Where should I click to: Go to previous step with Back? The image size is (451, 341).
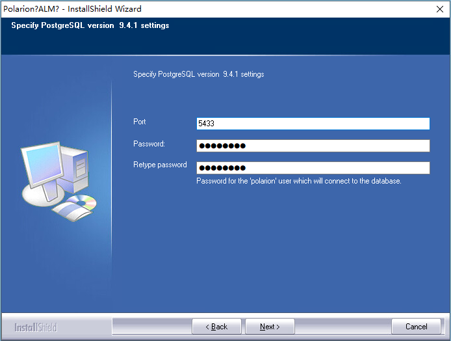(x=216, y=327)
